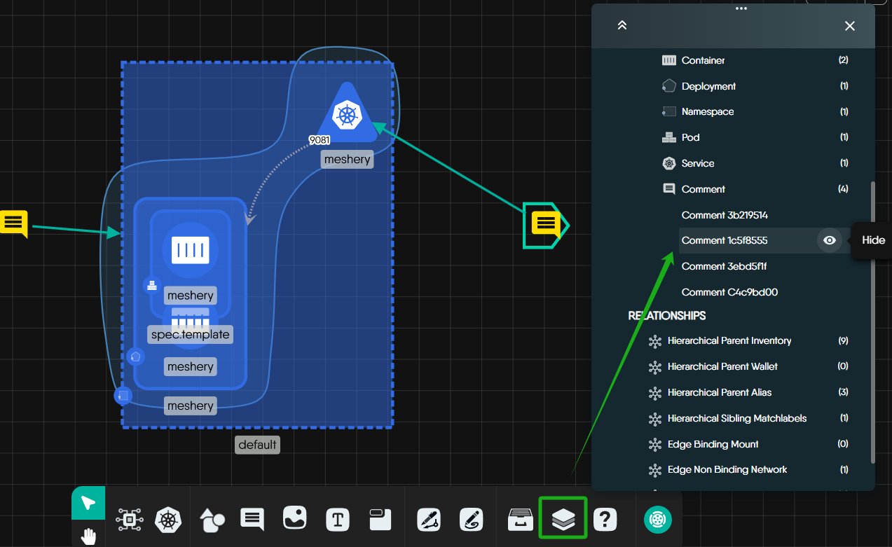Select the Kubernetes components icon
Image resolution: width=892 pixels, height=547 pixels.
point(167,520)
